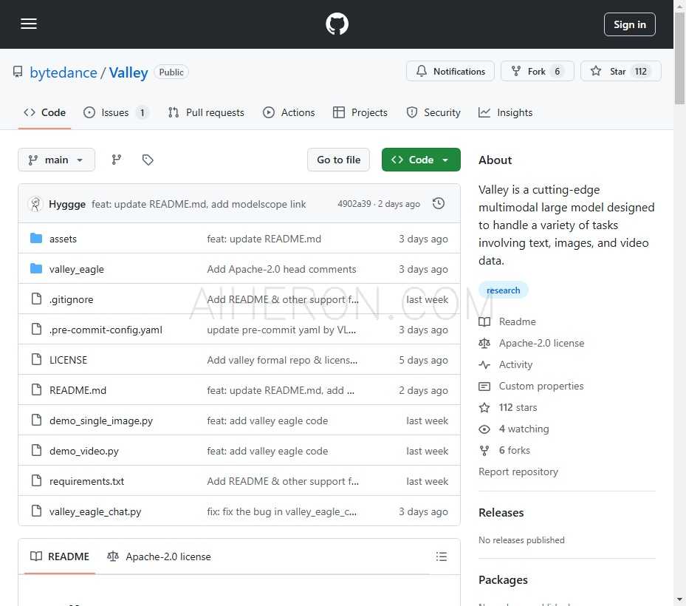This screenshot has width=686, height=606.
Task: Click the scrollbar up arrow
Action: point(679,6)
